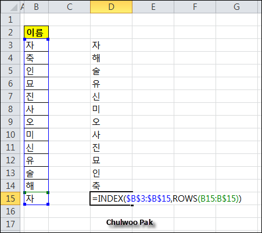Select row 15 header
Viewport: 262px width, 233px height.
[10, 199]
